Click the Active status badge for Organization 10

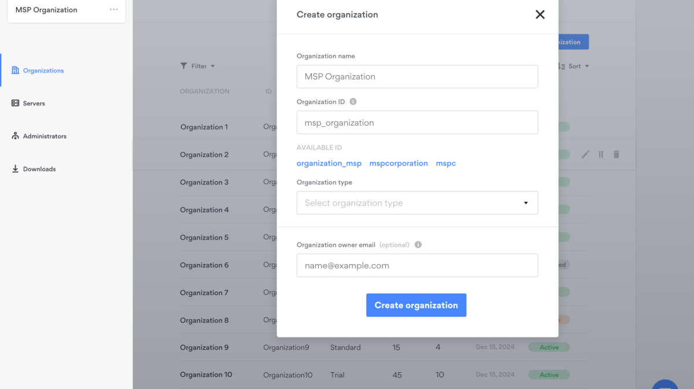(549, 375)
